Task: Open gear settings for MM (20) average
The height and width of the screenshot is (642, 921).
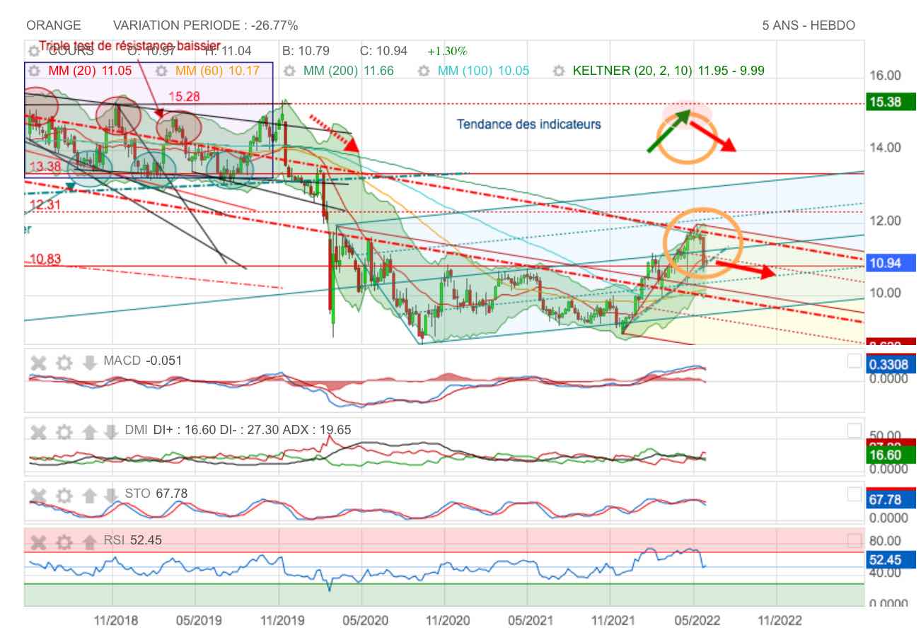Action: click(x=33, y=71)
